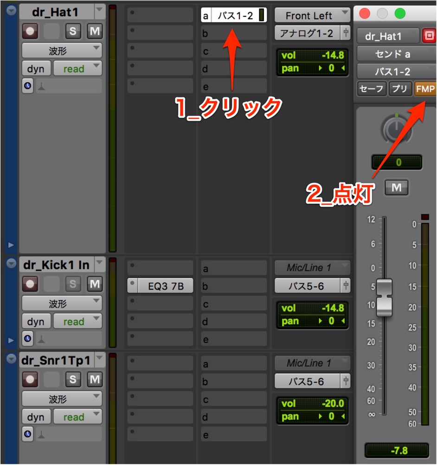Image resolution: width=437 pixels, height=465 pixels.
Task: Toggle プリ pre-fader button in send window
Action: pyautogui.click(x=399, y=89)
